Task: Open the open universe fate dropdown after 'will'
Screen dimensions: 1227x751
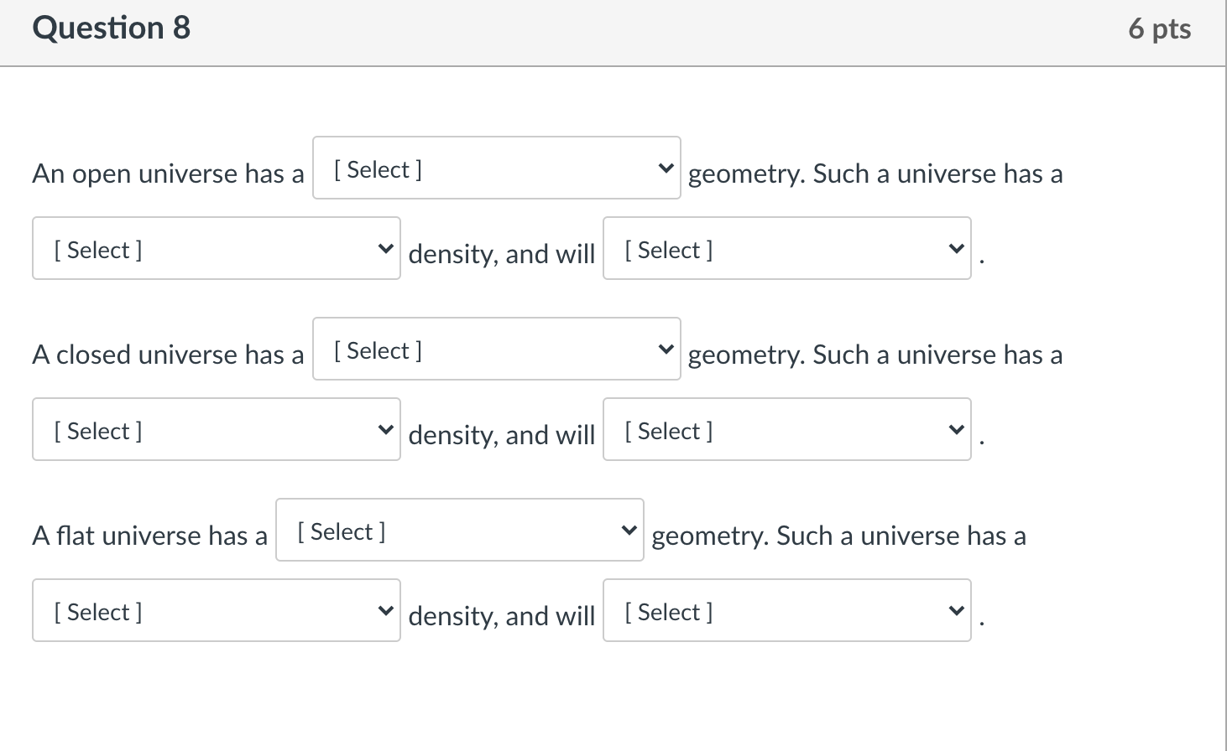Action: pos(786,249)
